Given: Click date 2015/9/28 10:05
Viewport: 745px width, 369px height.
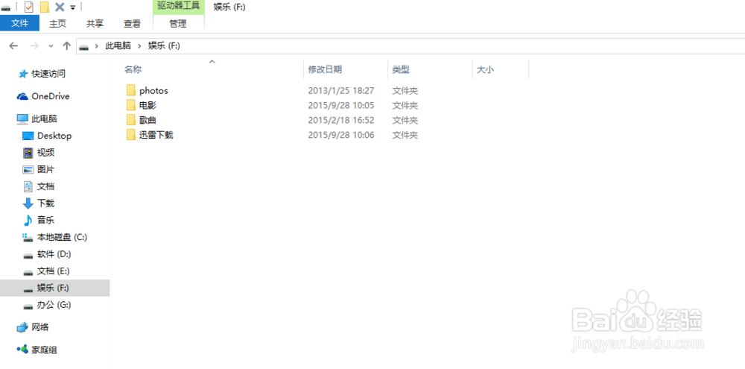Looking at the screenshot, I should click(x=340, y=105).
